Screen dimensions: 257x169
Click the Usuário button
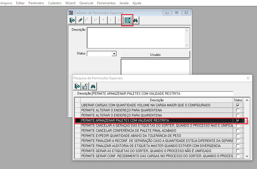coord(155,54)
